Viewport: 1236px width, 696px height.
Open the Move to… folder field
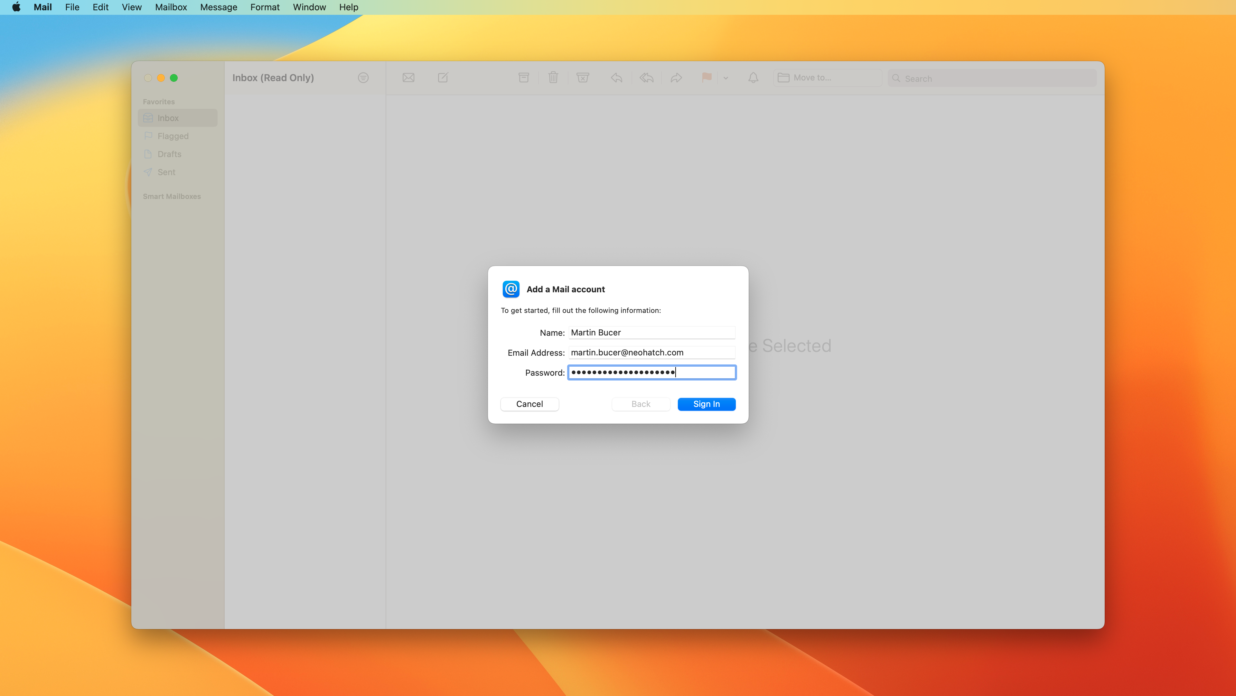[x=827, y=78]
